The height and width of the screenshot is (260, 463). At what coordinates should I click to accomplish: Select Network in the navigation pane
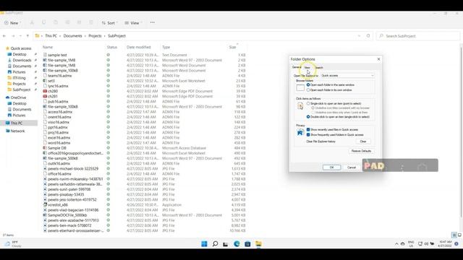[17, 131]
